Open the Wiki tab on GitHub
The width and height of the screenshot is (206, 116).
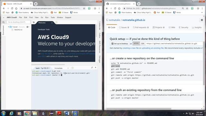(x=172, y=27)
